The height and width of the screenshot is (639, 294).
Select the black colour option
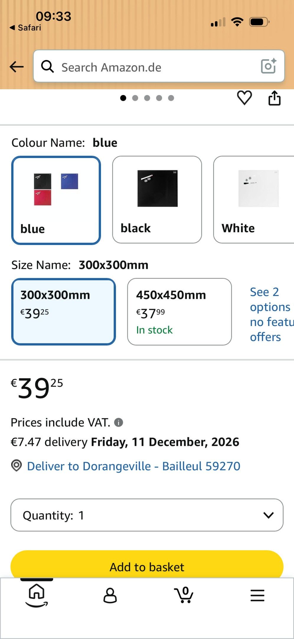pos(157,200)
